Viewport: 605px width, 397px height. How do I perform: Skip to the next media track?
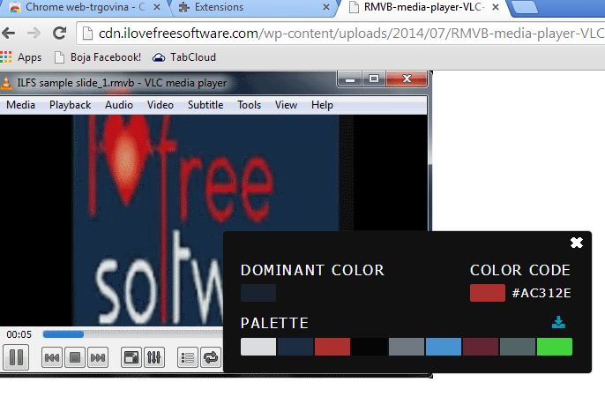coord(98,357)
